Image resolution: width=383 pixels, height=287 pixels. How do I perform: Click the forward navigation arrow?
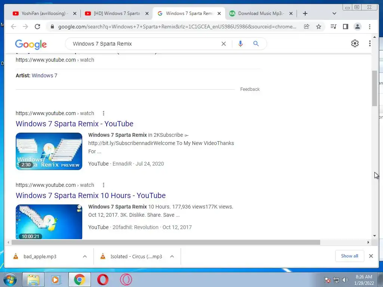[x=25, y=27]
